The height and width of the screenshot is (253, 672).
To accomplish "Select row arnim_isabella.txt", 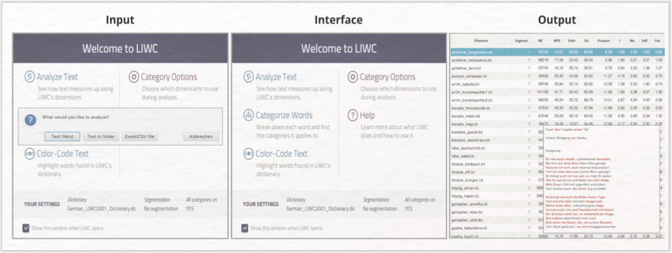I will pyautogui.click(x=557, y=84).
